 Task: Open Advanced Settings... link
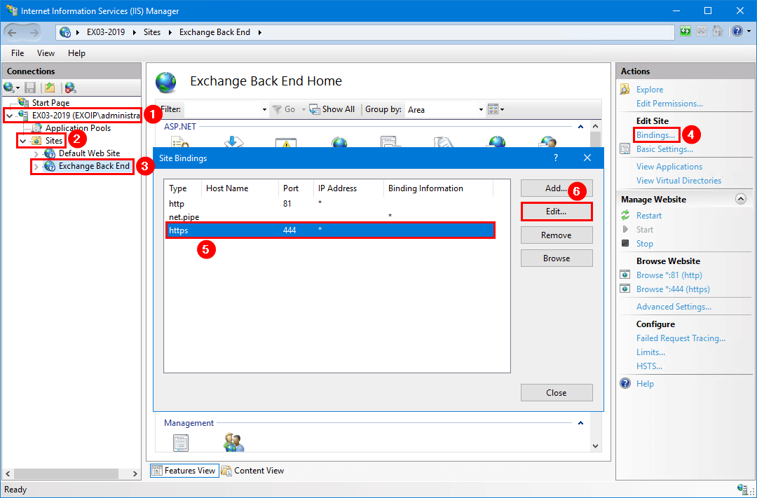674,306
